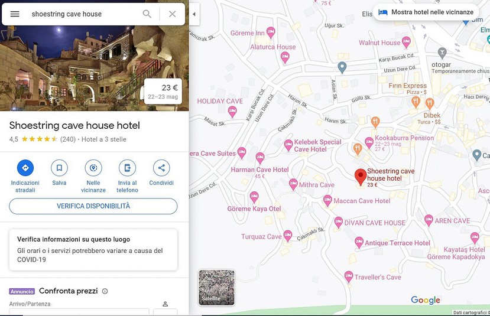Click the guest person icon
This screenshot has height=316, width=490.
(166, 304)
